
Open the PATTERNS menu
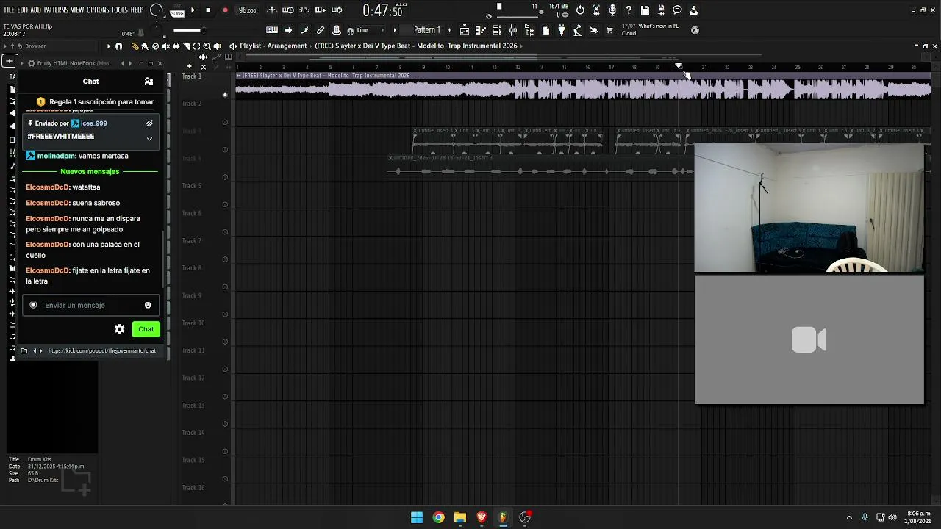[x=56, y=10]
